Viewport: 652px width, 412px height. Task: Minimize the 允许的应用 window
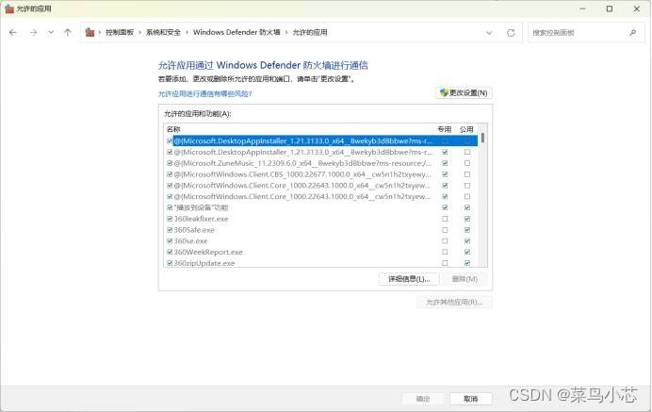[582, 8]
